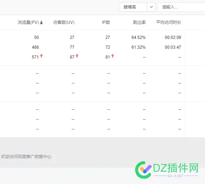Sort by 浏览量(PV) column header
Image resolution: width=205 pixels, height=184 pixels.
tap(28, 22)
